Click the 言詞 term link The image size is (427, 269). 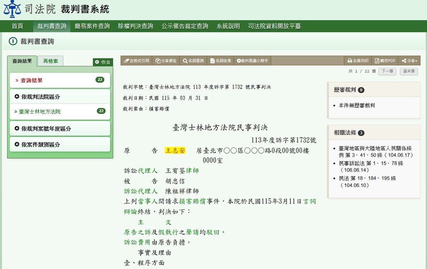coord(309,202)
